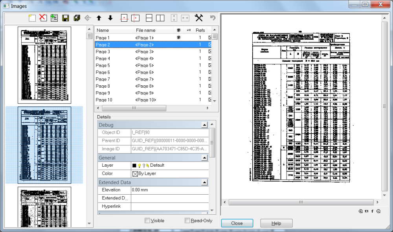Click the Elevation value field 0.00 mm
Viewport: 393px width, 232px height.
pos(170,190)
